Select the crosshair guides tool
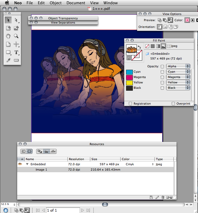Viewport: 198px width, 213px height. (x=16, y=44)
